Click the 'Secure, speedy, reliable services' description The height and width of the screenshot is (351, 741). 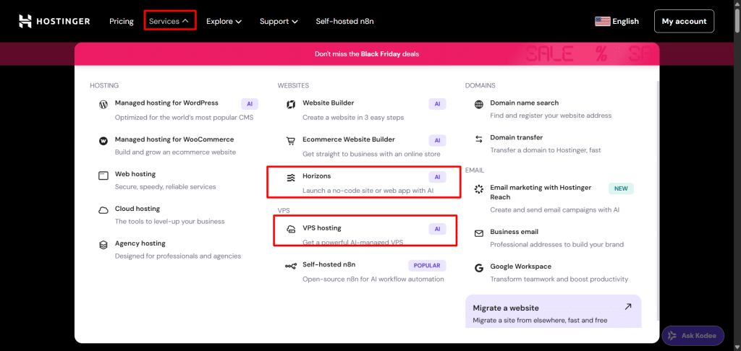point(166,187)
